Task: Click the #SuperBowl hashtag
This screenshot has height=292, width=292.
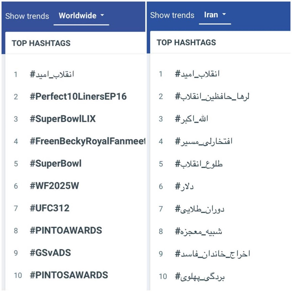Action: pyautogui.click(x=56, y=164)
